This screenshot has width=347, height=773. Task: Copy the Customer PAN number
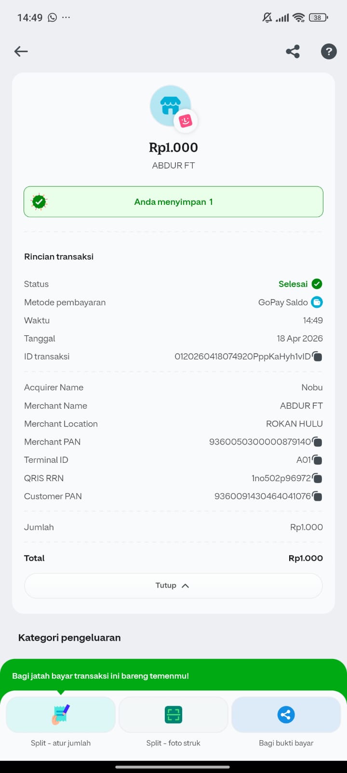[x=317, y=496]
